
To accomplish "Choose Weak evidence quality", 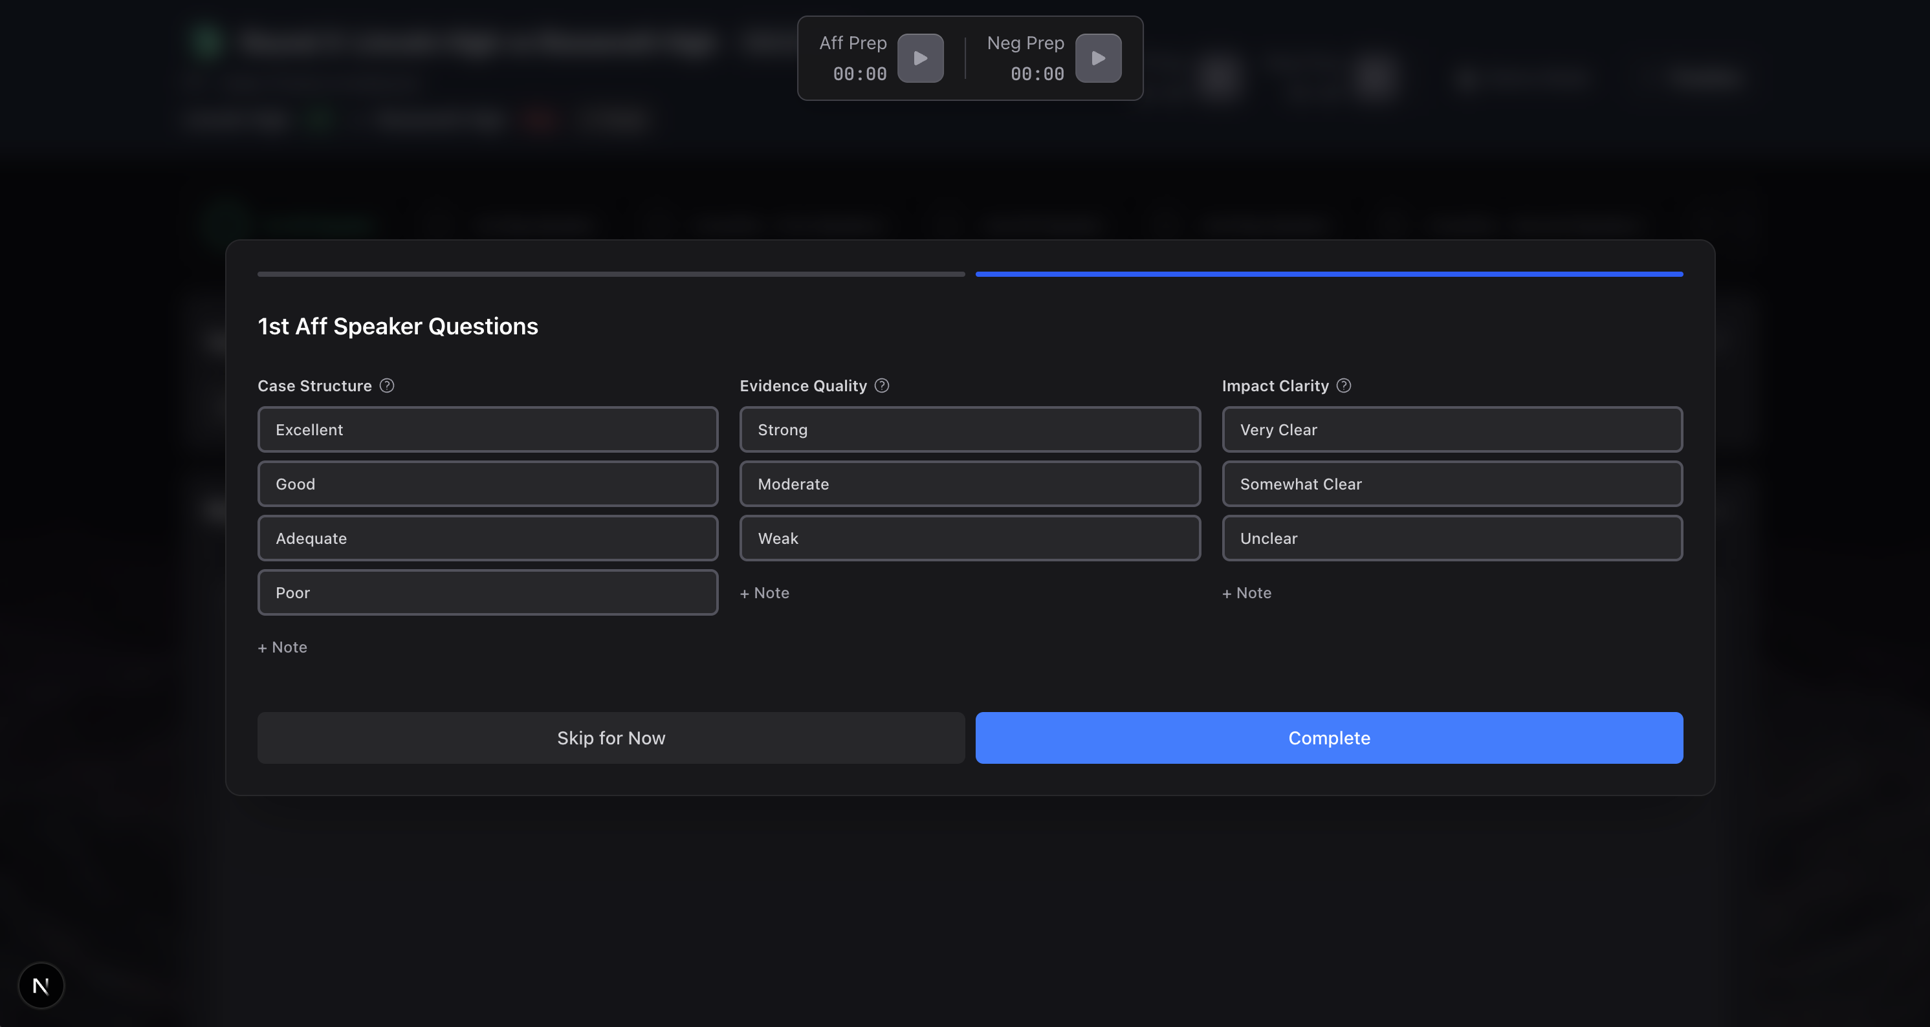I will click(x=969, y=539).
